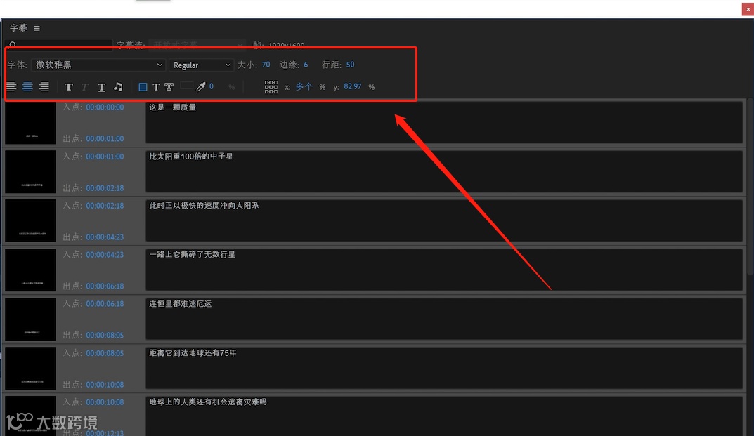The image size is (754, 436).
Task: Click the caption text 一路上它撕碎了无数行星
Action: [193, 254]
